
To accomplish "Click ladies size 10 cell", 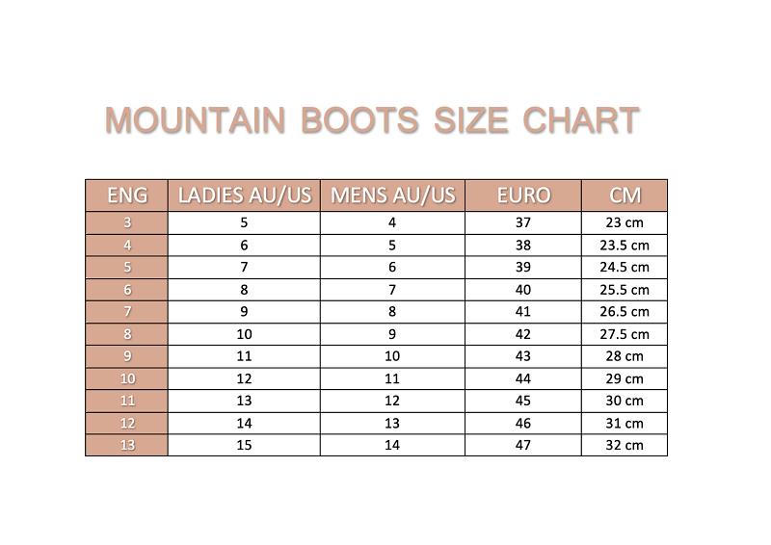I will coord(245,334).
